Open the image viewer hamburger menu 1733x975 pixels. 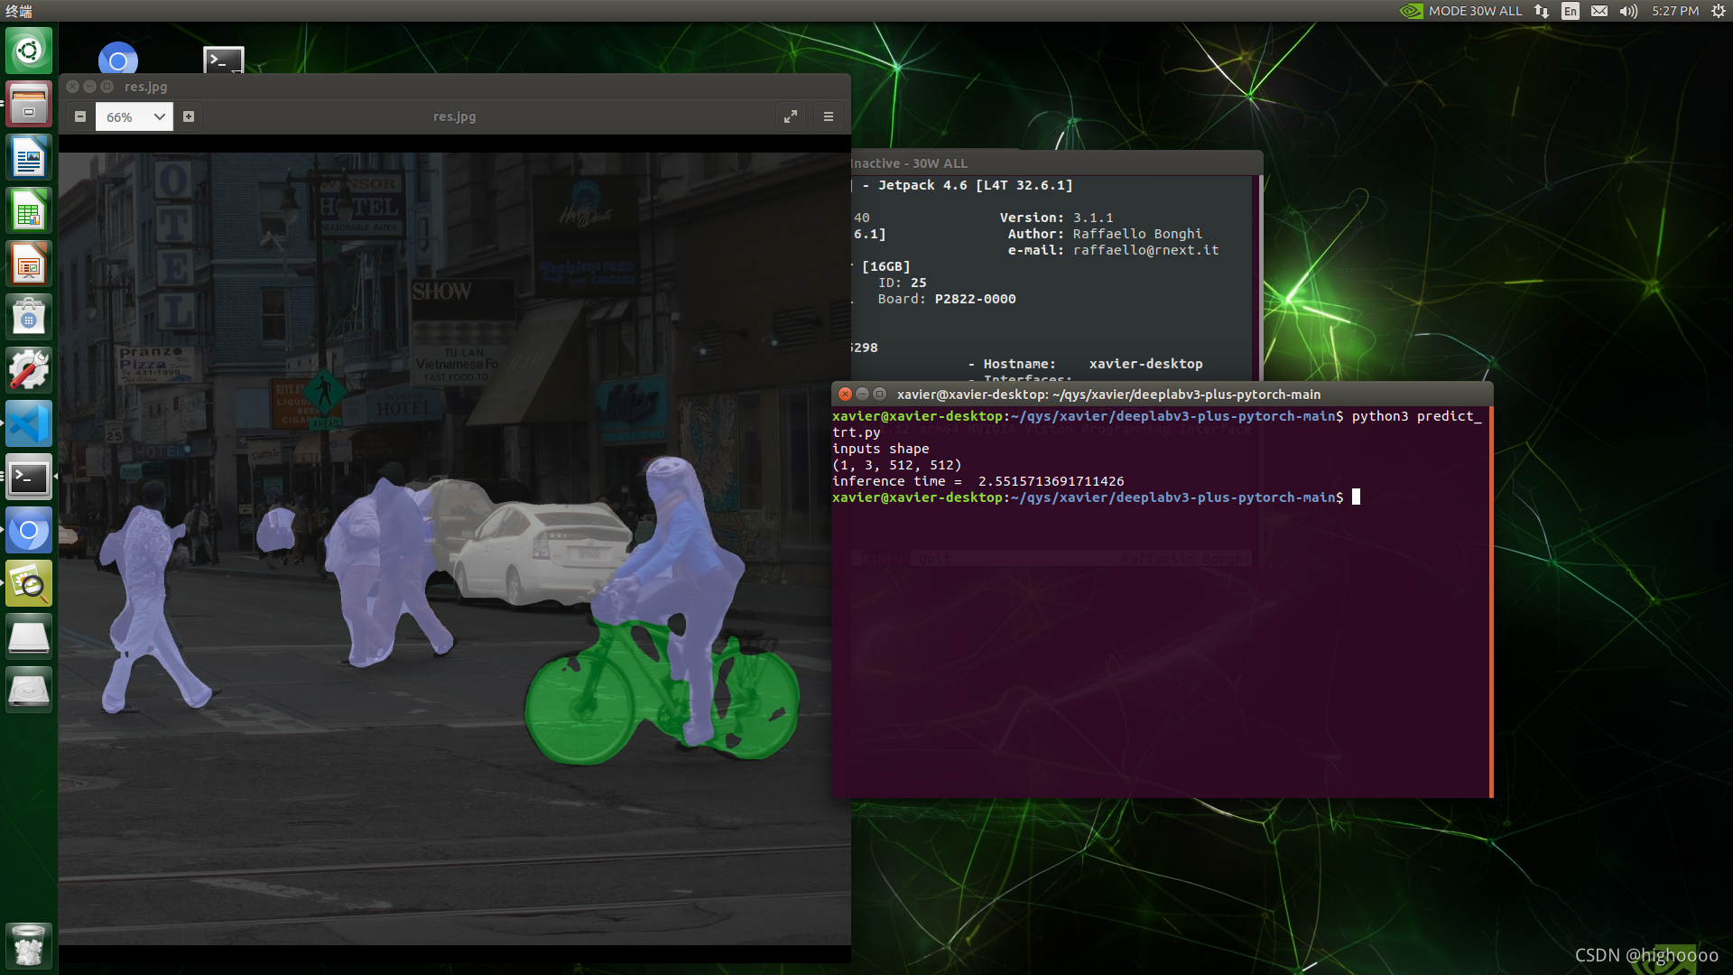click(829, 116)
